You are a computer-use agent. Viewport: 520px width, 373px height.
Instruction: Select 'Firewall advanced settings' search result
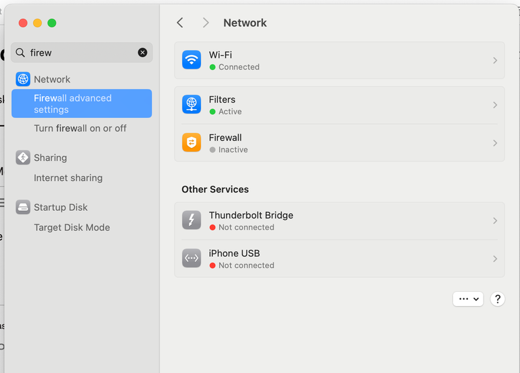(x=81, y=104)
